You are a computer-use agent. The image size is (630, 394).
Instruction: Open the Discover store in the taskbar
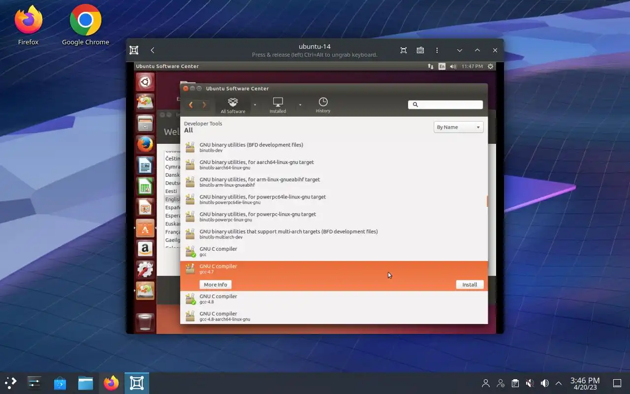[60, 383]
